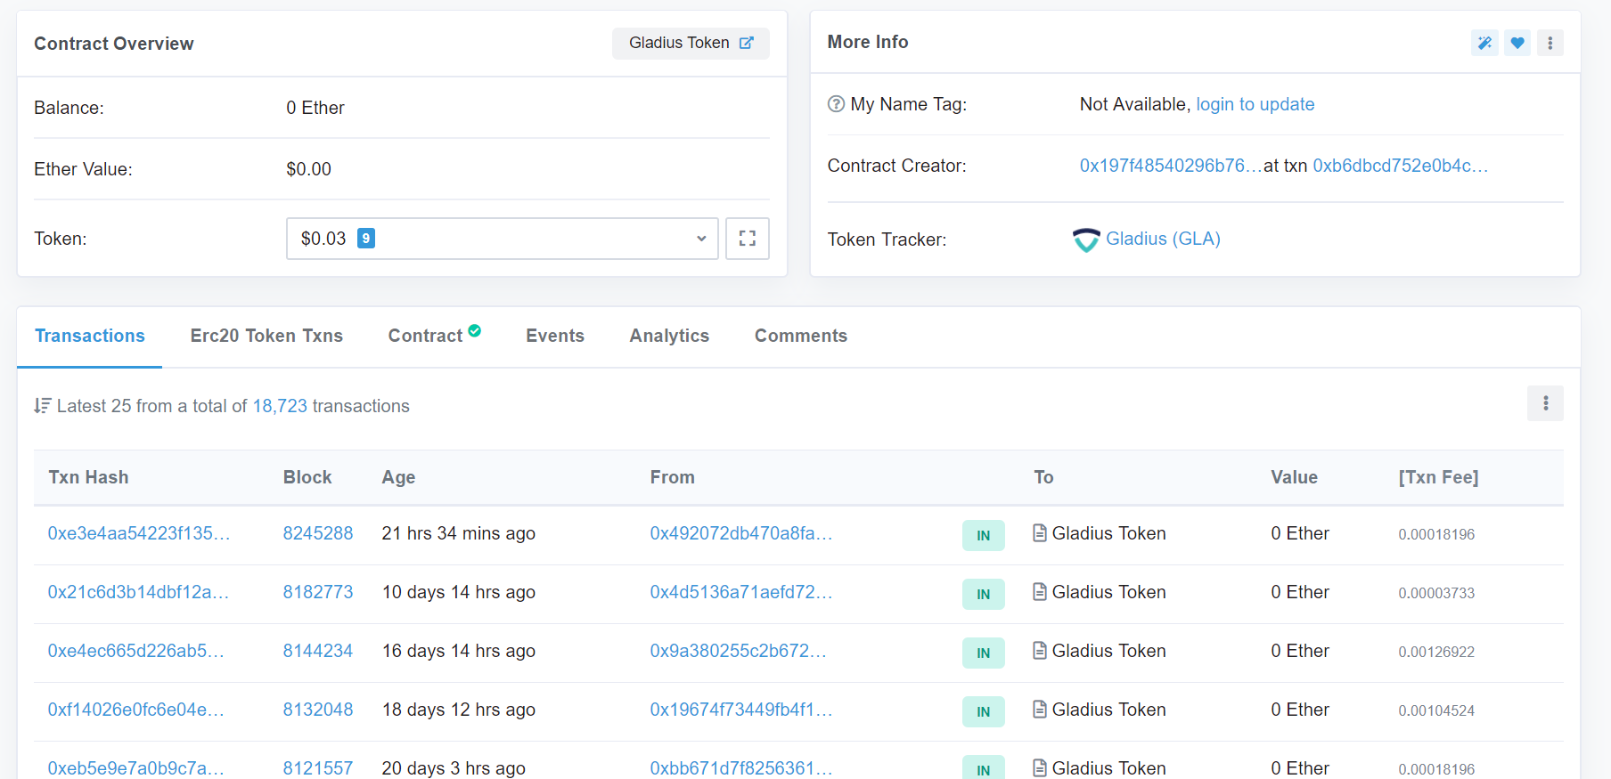Viewport: 1611px width, 779px height.
Task: Click the IN badge in the 8245288 row
Action: point(983,535)
